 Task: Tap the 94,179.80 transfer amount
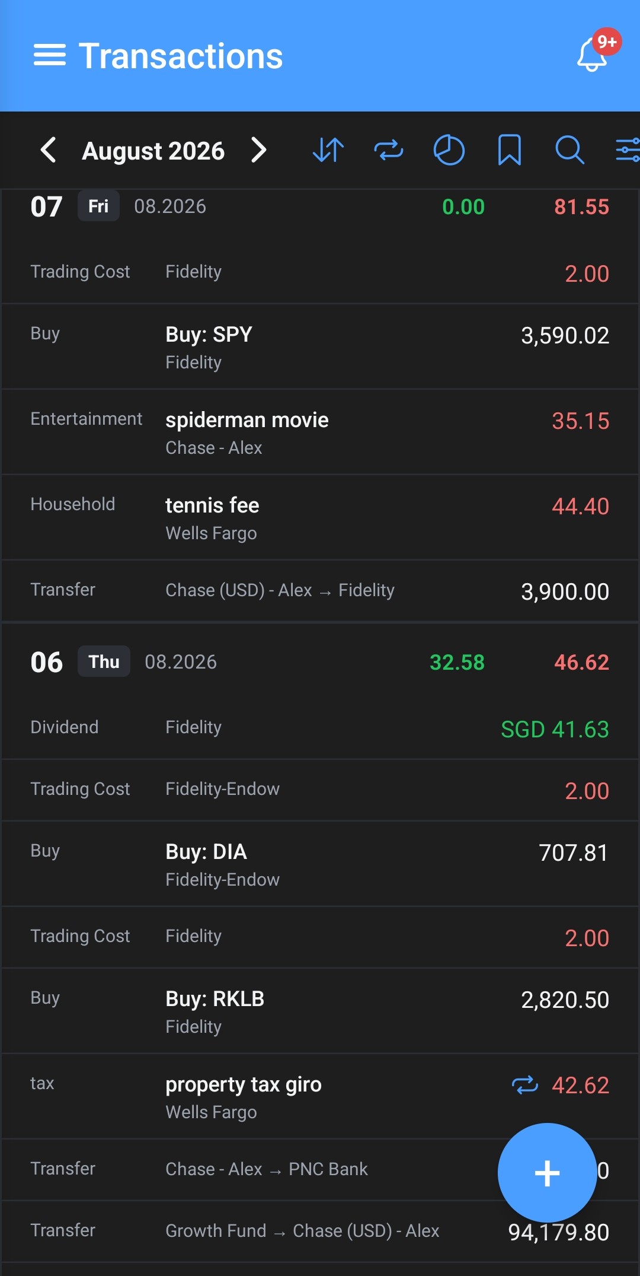pyautogui.click(x=558, y=1233)
